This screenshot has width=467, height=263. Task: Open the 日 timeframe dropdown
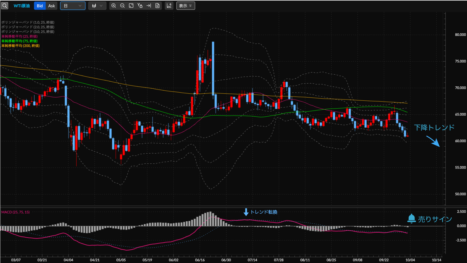point(73,6)
